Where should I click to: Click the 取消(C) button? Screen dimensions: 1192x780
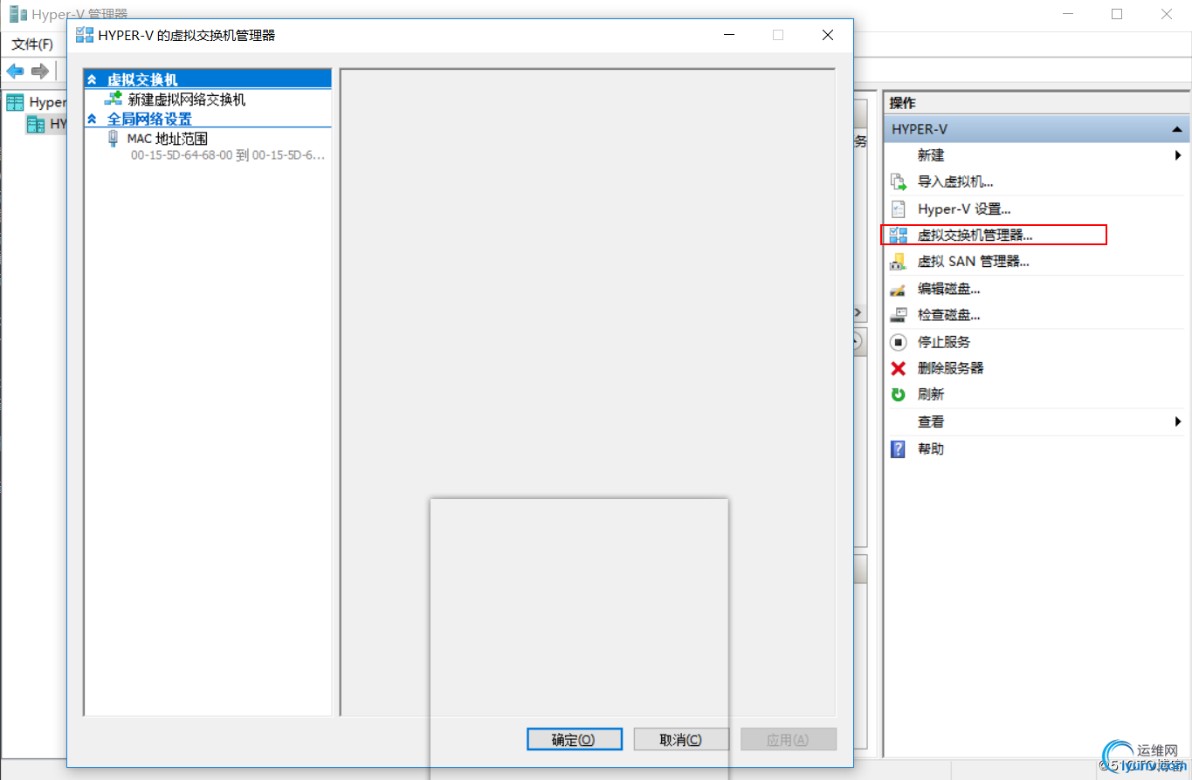coord(681,739)
